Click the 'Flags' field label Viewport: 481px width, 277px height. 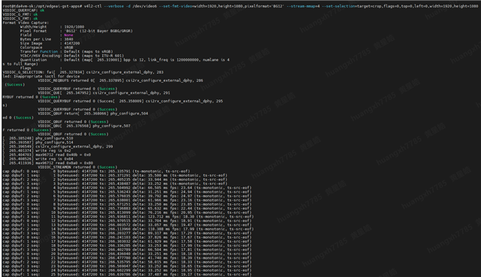pyautogui.click(x=26, y=68)
